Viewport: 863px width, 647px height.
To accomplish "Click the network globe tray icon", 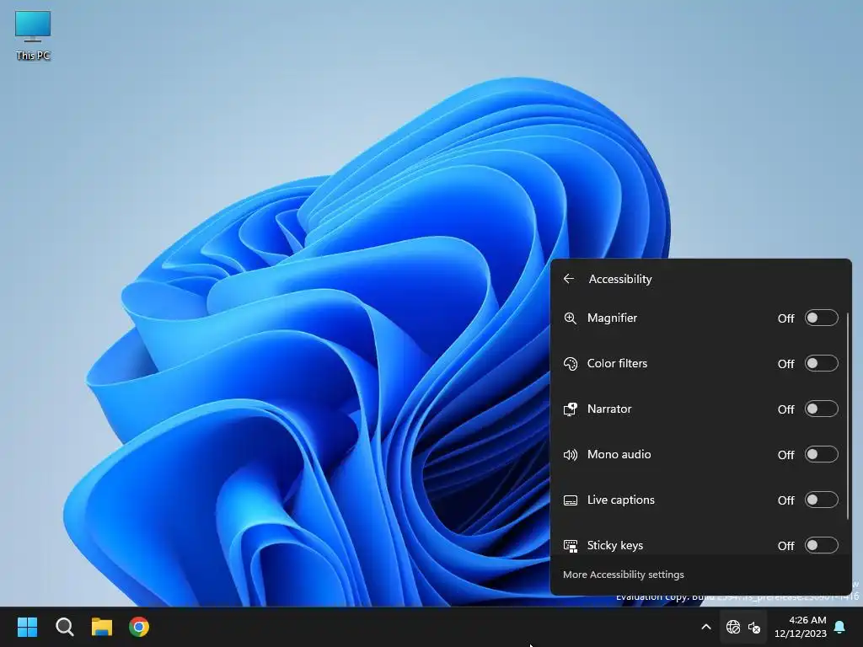I will pyautogui.click(x=733, y=627).
